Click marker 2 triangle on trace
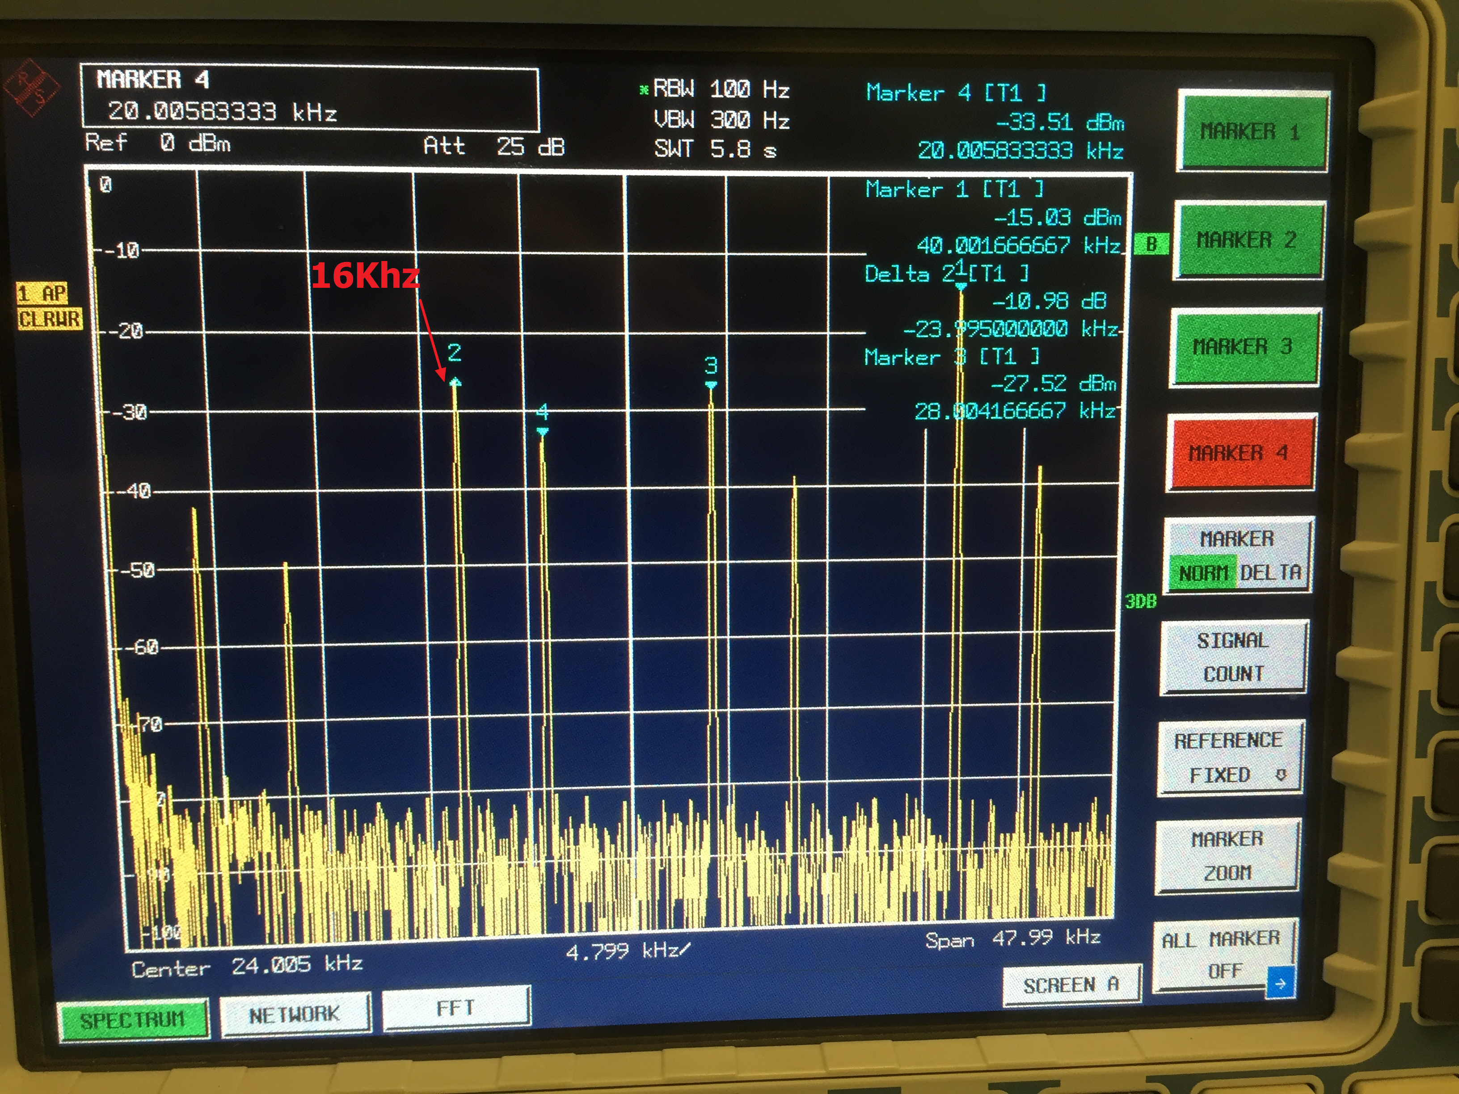Viewport: 1459px width, 1094px height. coord(455,383)
